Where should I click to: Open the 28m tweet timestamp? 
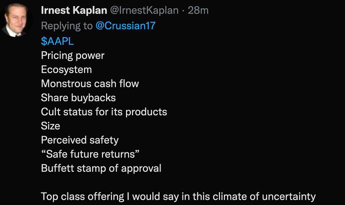(x=197, y=11)
